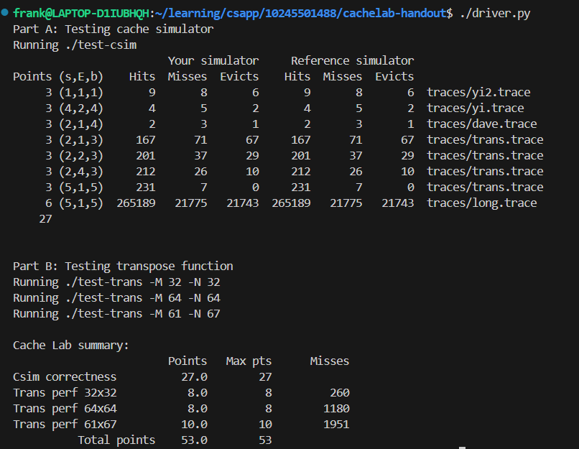Click 'Part B: Testing transpose function' line
The image size is (579, 449).
pos(123,267)
